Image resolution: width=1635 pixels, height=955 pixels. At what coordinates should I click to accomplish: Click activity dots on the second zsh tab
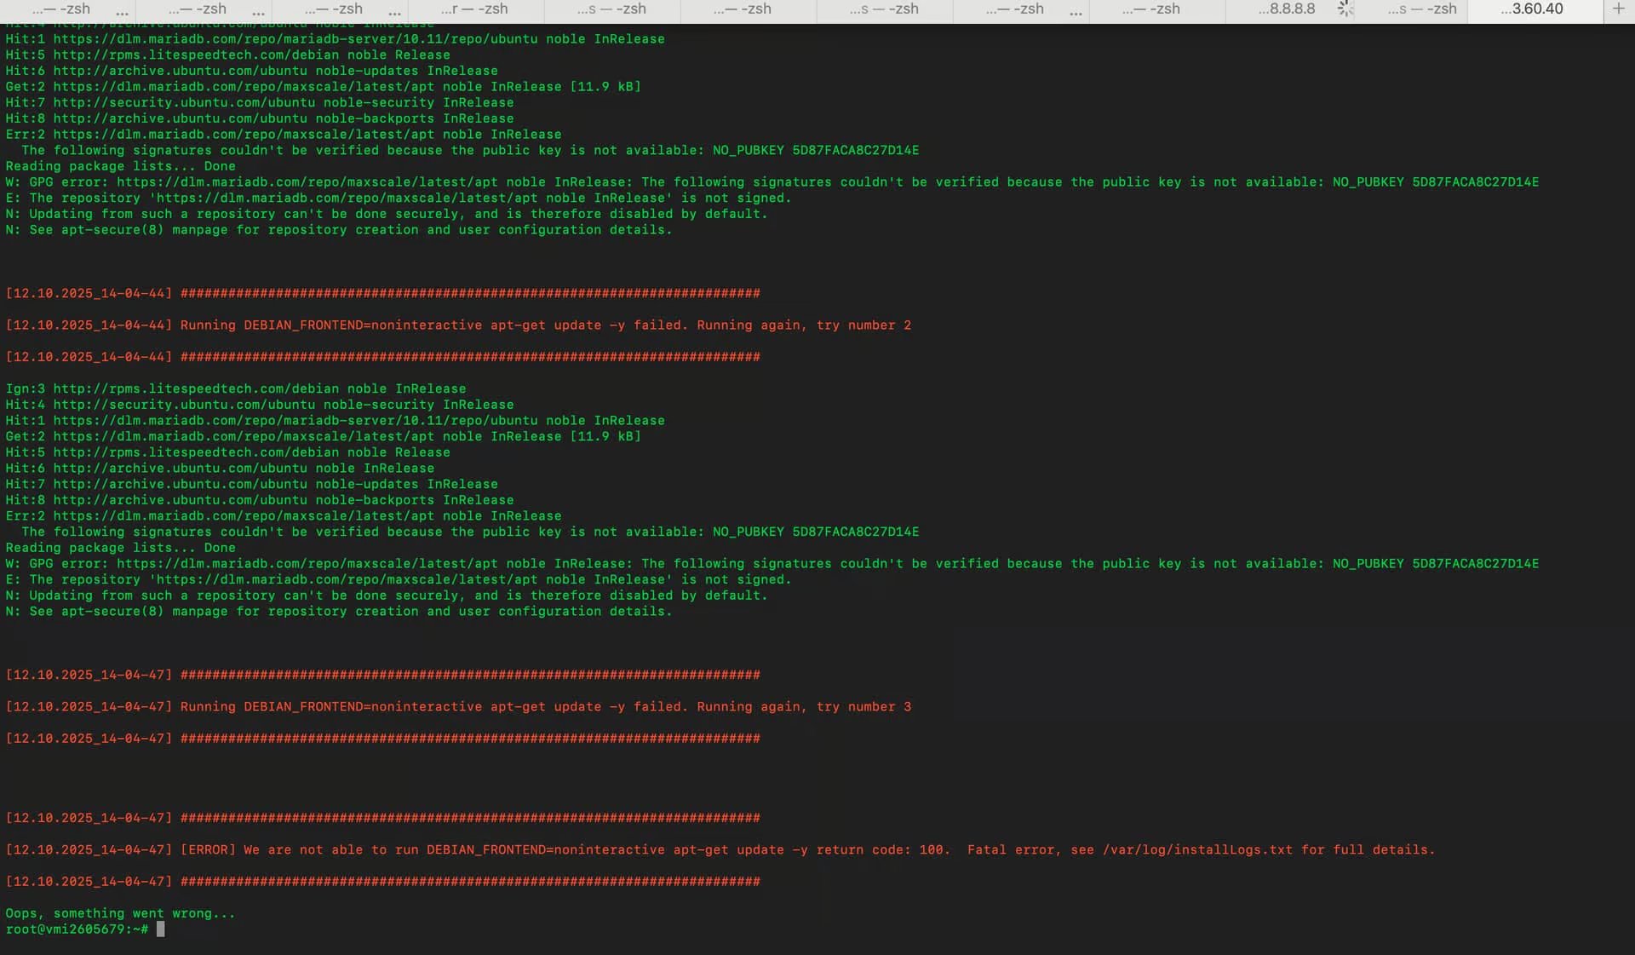pos(258,13)
